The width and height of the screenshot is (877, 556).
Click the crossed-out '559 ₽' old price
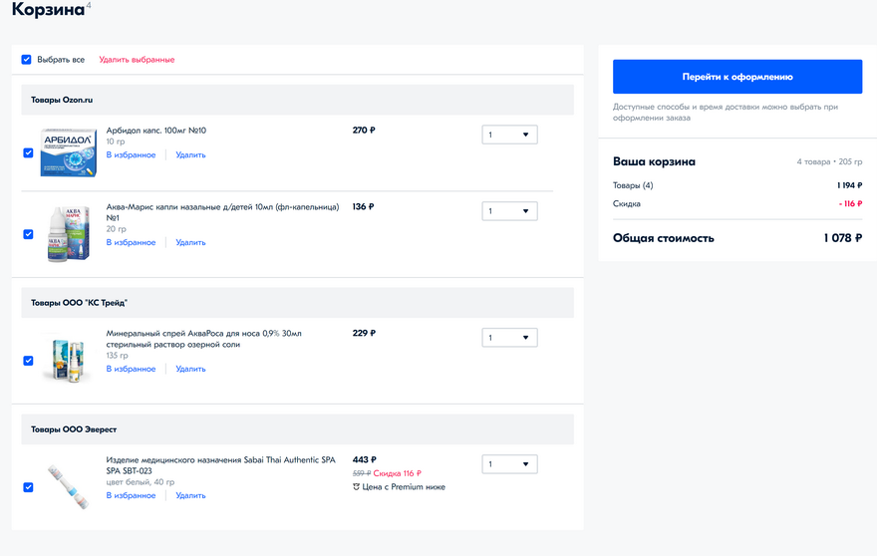[x=362, y=473]
